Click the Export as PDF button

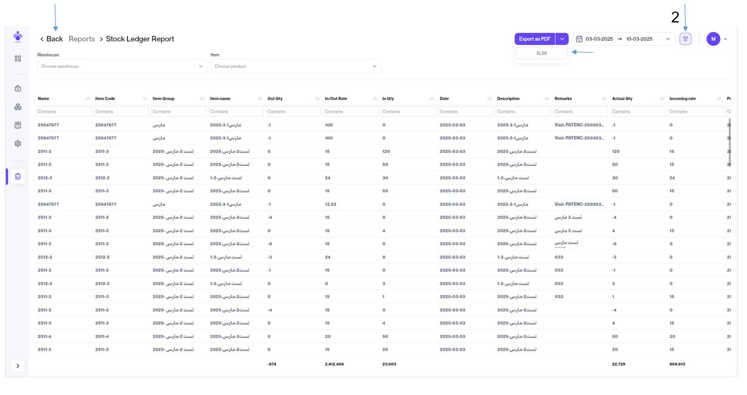tap(535, 39)
